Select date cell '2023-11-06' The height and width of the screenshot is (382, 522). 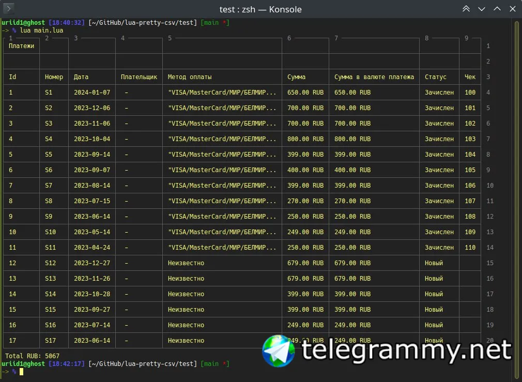click(x=92, y=123)
